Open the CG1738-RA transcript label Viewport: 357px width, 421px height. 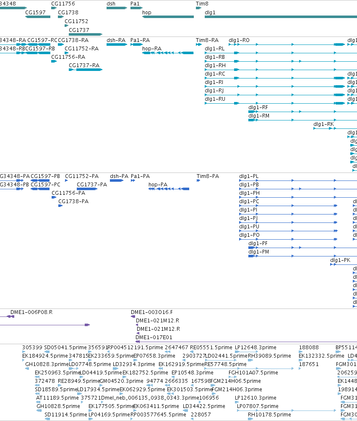pyautogui.click(x=73, y=40)
